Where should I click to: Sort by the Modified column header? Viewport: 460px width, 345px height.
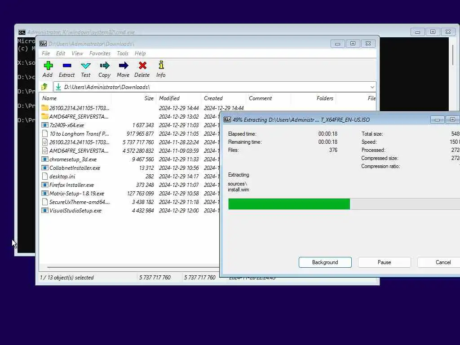pyautogui.click(x=178, y=98)
